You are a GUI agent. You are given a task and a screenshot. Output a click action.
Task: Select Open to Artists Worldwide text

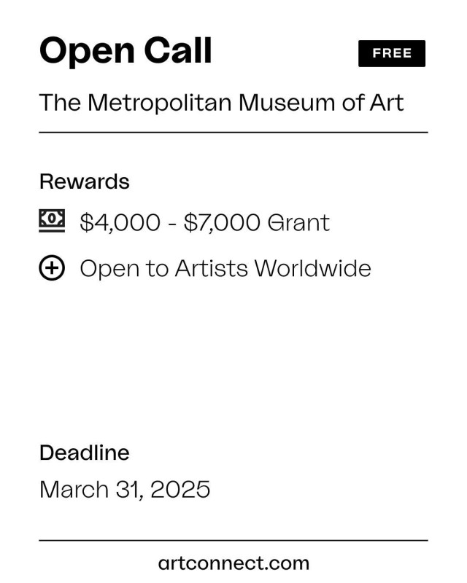coord(225,268)
